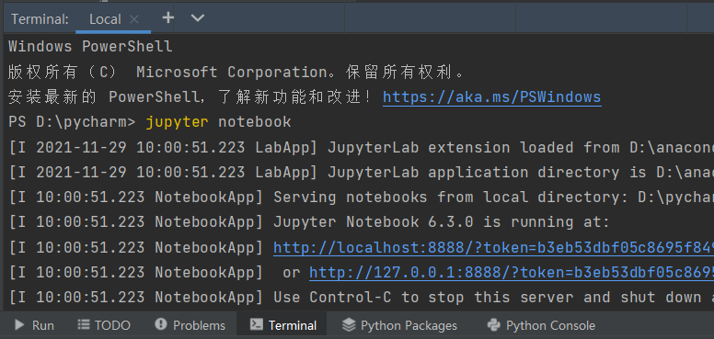This screenshot has width=714, height=339.
Task: Click the Python Packages layers icon
Action: [349, 324]
